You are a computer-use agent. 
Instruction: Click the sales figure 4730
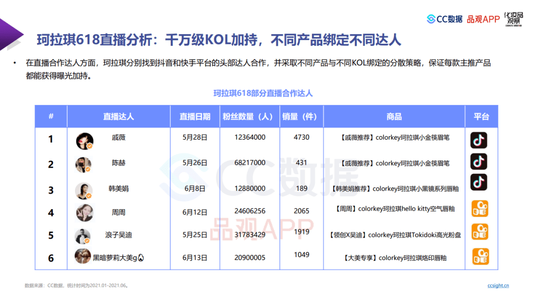point(302,137)
